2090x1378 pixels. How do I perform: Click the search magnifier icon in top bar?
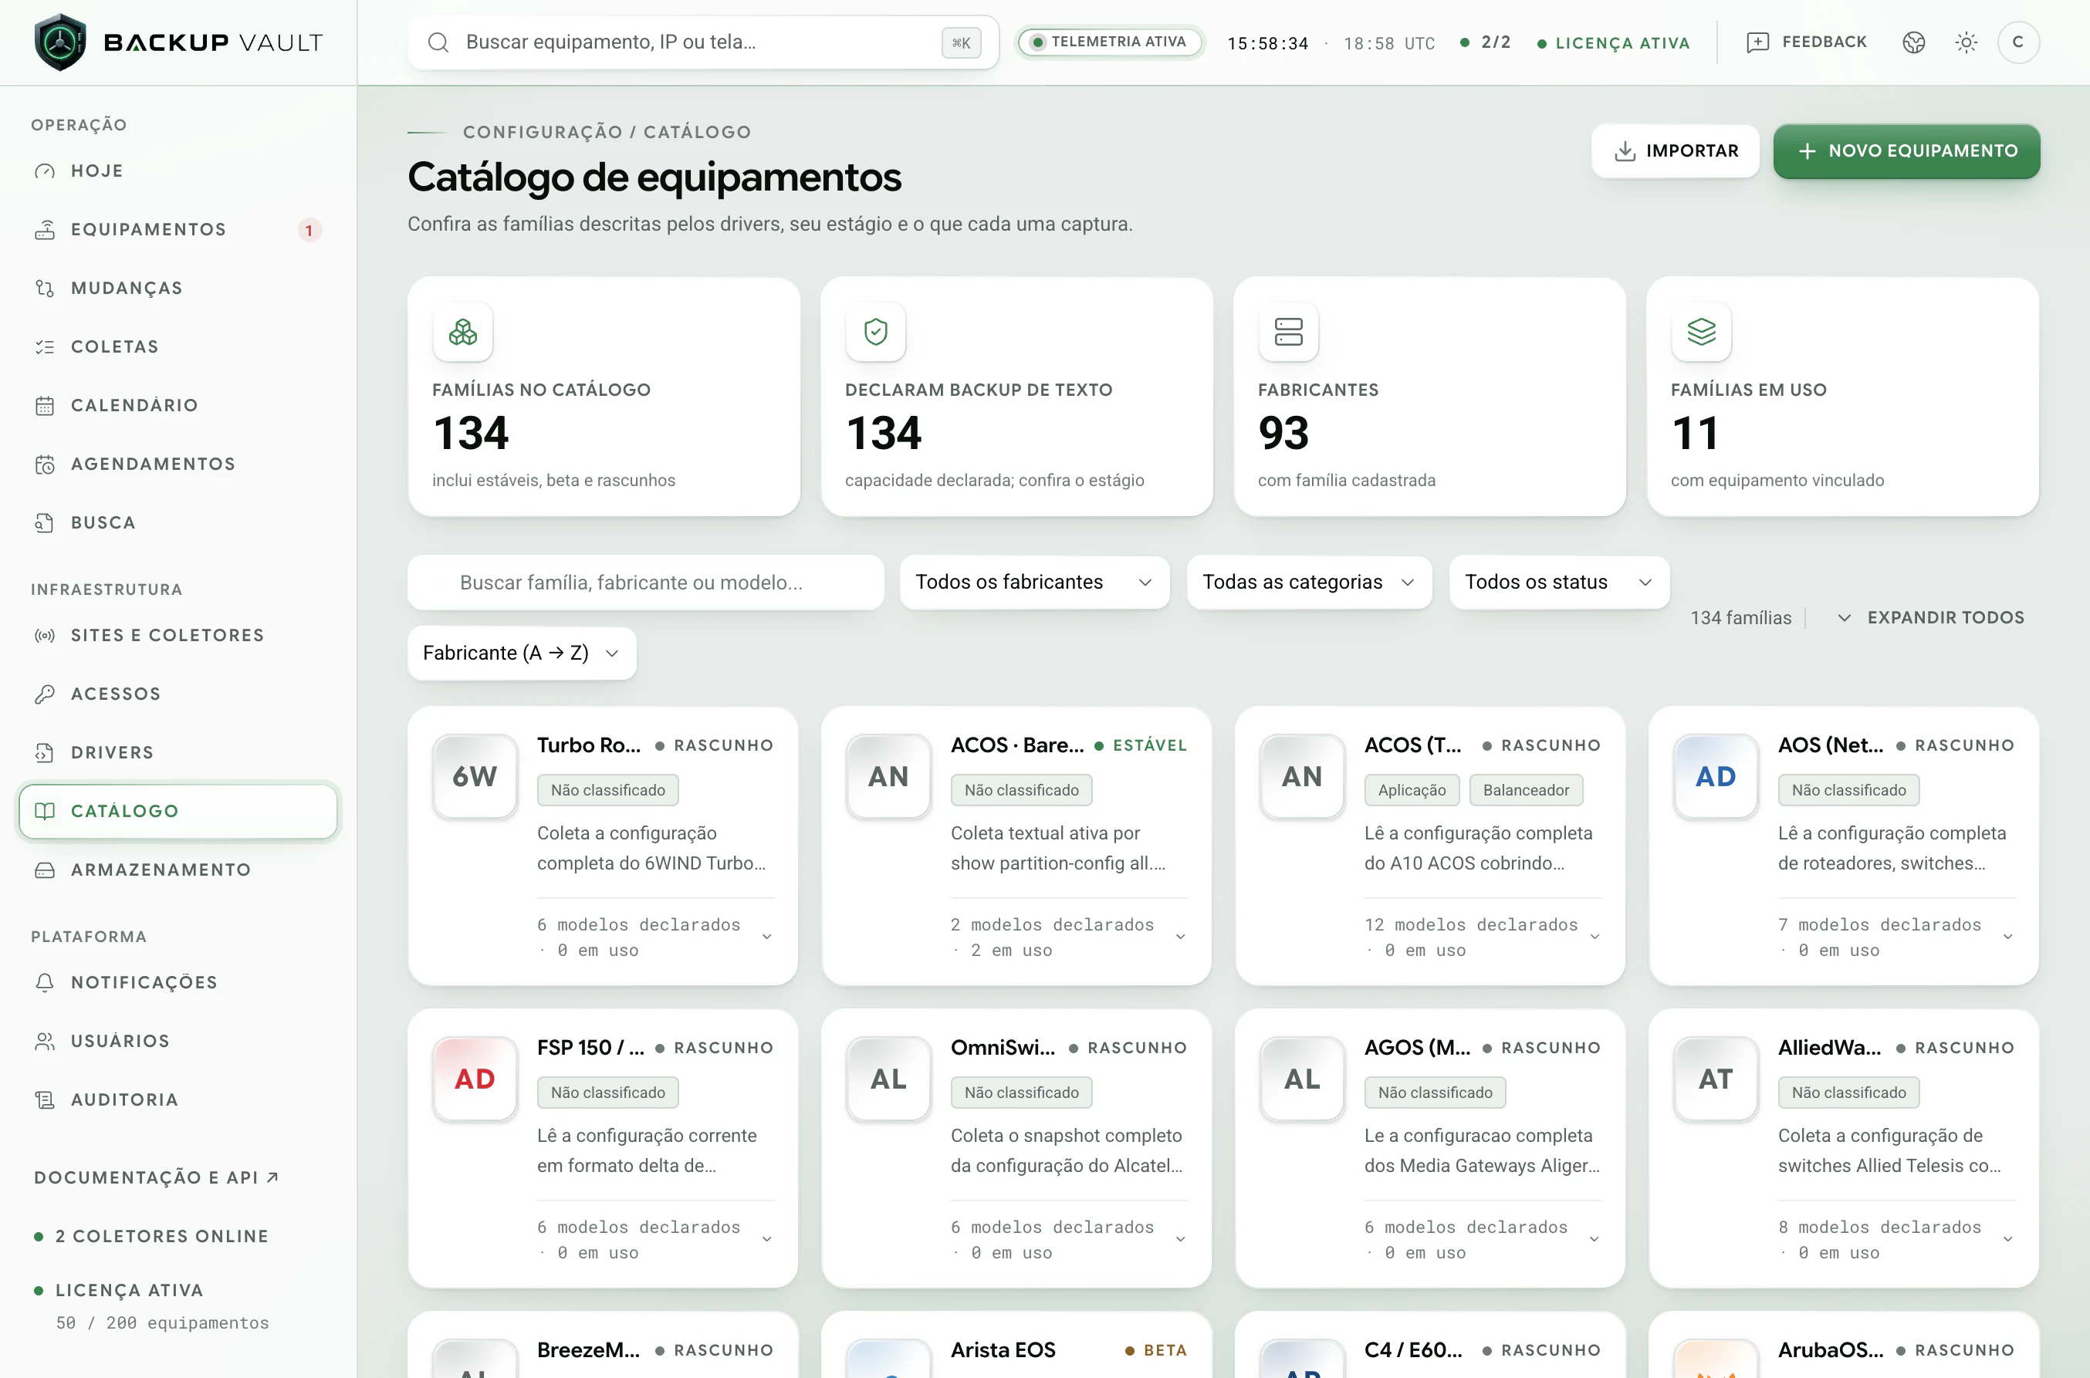(438, 42)
